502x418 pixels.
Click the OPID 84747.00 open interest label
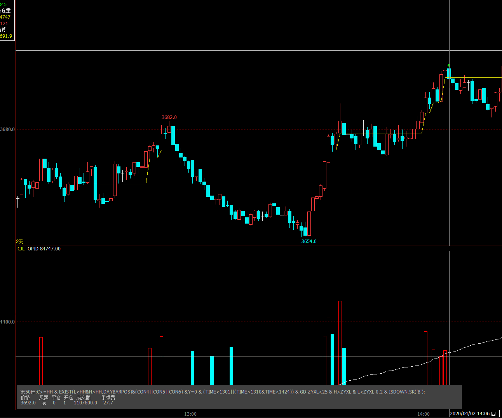tap(44, 249)
